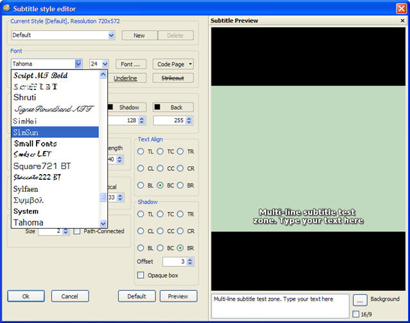410x323 pixels.
Task: Click the subtitle preview image area
Action: [x=308, y=159]
